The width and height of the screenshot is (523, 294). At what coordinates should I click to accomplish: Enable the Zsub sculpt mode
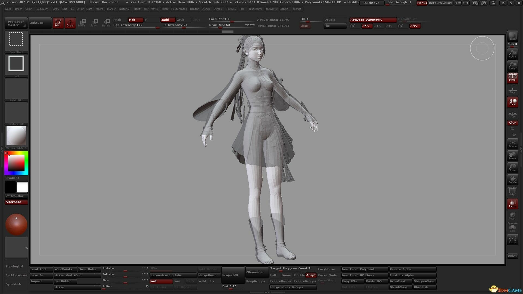coord(184,20)
